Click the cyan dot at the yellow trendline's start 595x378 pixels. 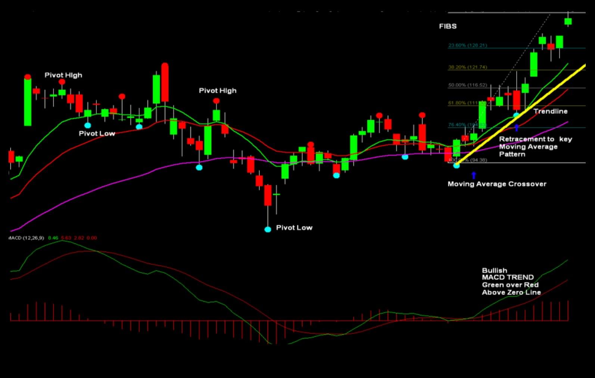tap(457, 166)
